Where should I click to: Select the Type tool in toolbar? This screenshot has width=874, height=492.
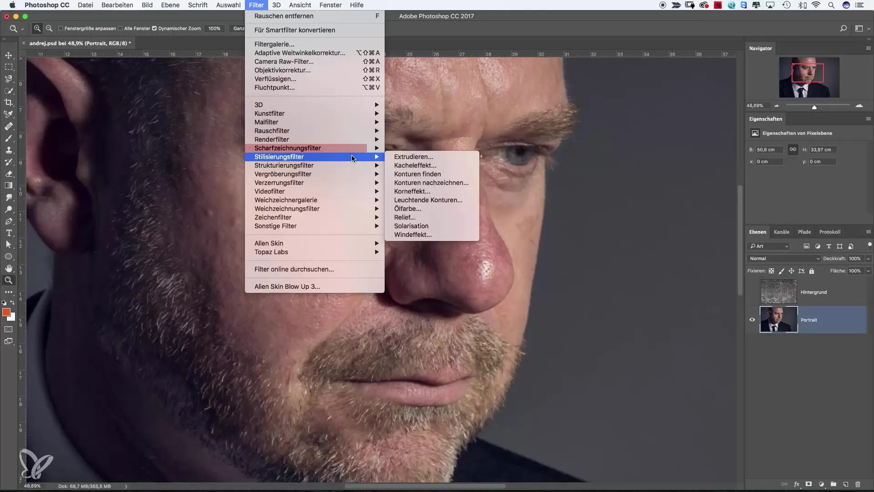pos(9,233)
